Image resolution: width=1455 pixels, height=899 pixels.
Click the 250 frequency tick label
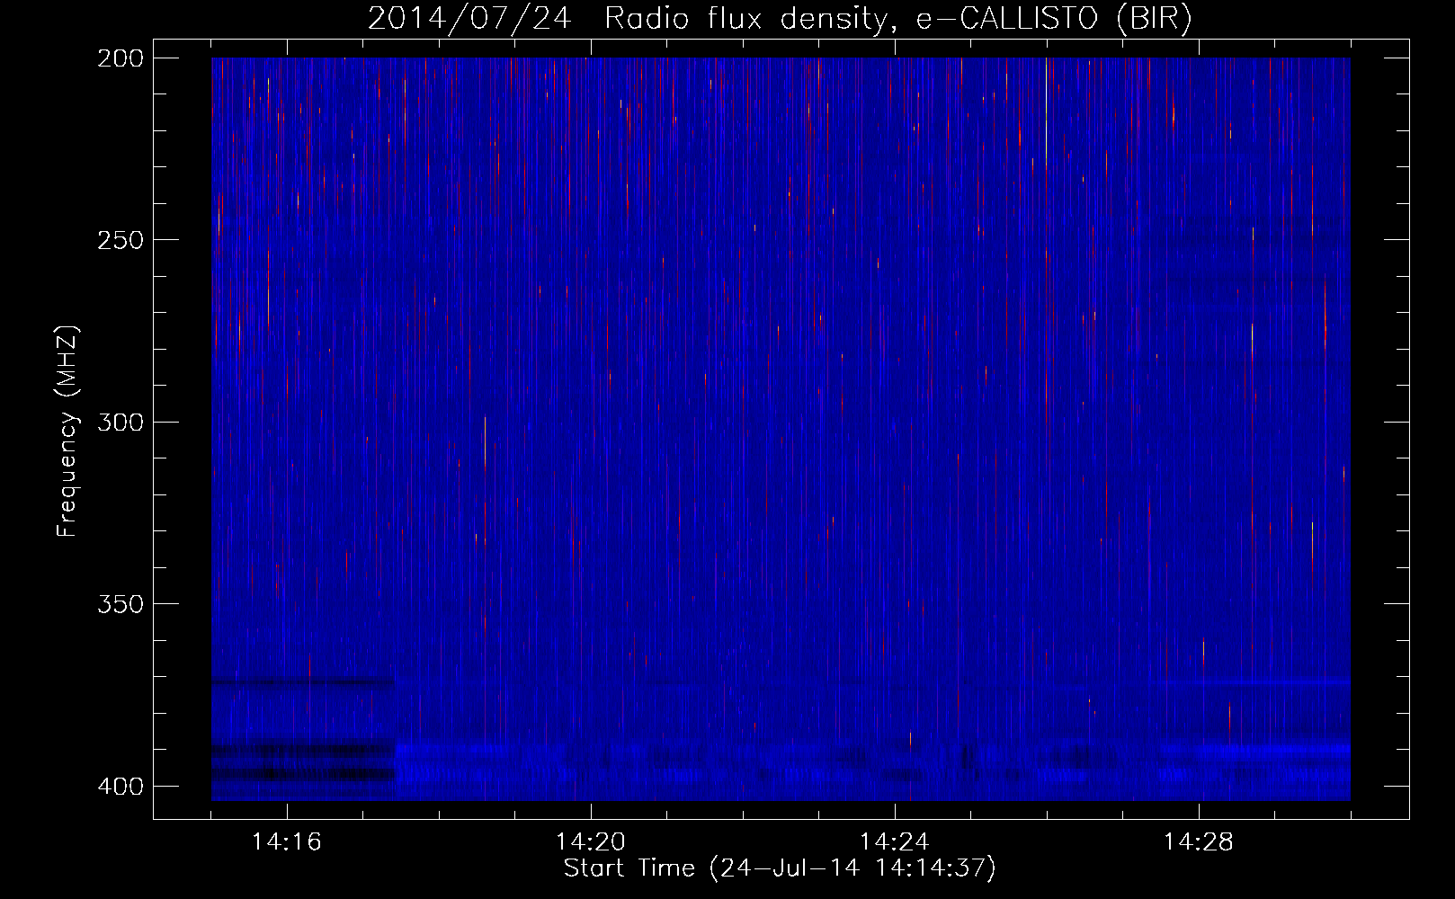(120, 240)
